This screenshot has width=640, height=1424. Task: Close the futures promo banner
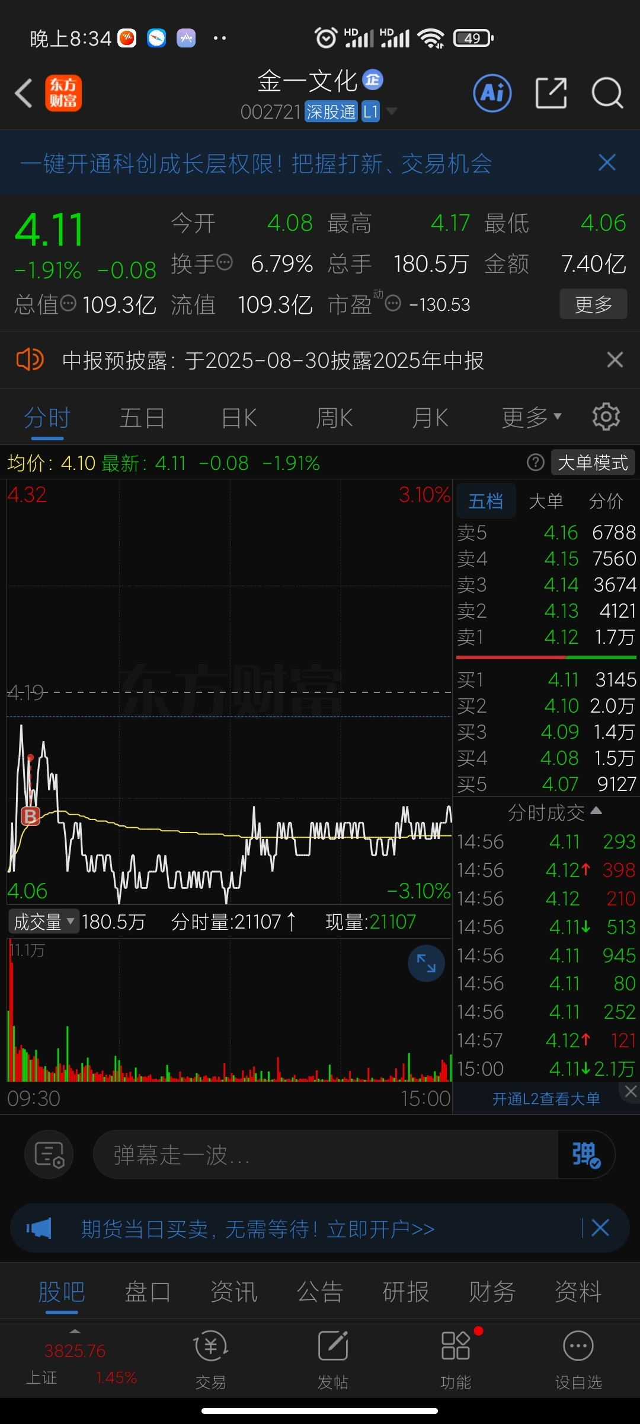[x=600, y=1228]
